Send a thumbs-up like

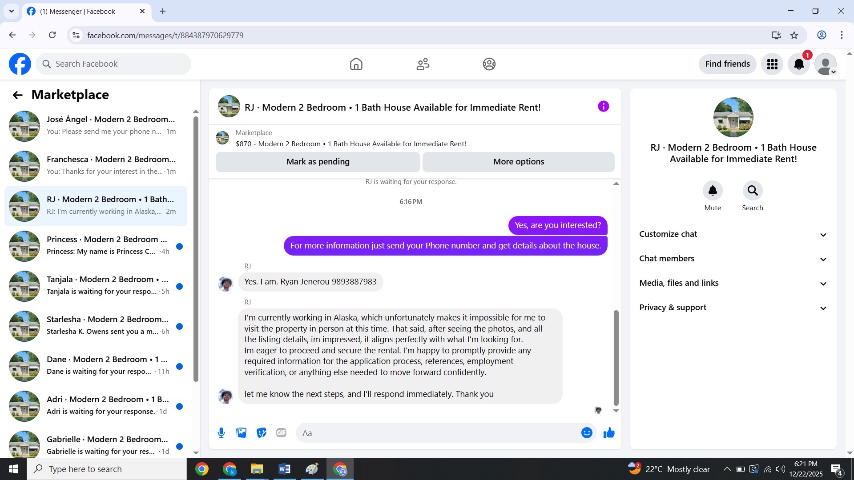(x=609, y=433)
